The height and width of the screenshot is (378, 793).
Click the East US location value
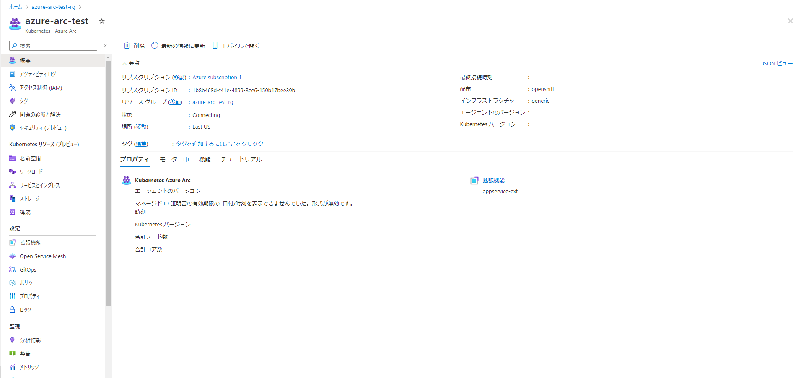[201, 127]
